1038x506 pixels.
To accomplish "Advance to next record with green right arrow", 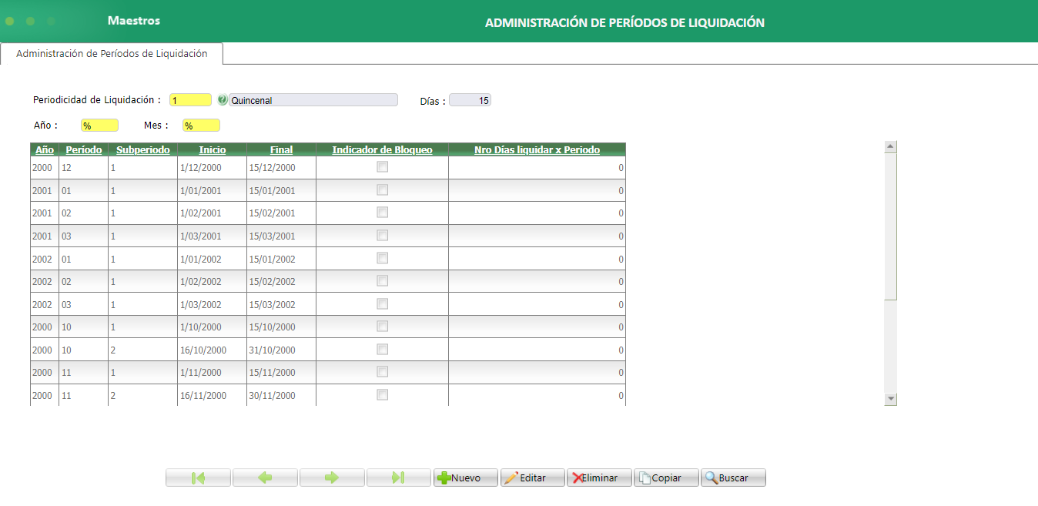I will (x=331, y=477).
